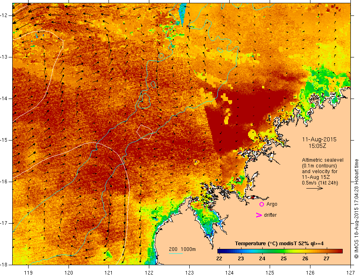This screenshot has height=277, width=359.
Task: Click the color bar tick label 27
Action: [x=326, y=259]
